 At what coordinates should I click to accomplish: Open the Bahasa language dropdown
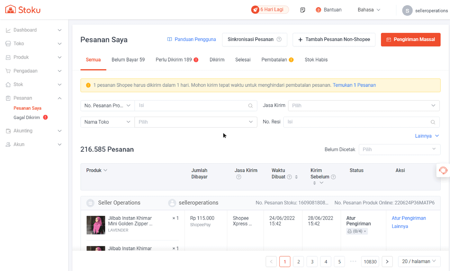pyautogui.click(x=369, y=10)
